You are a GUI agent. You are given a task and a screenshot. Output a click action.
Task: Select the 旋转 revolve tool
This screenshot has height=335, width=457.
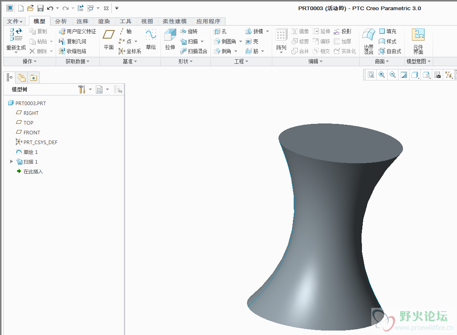189,31
